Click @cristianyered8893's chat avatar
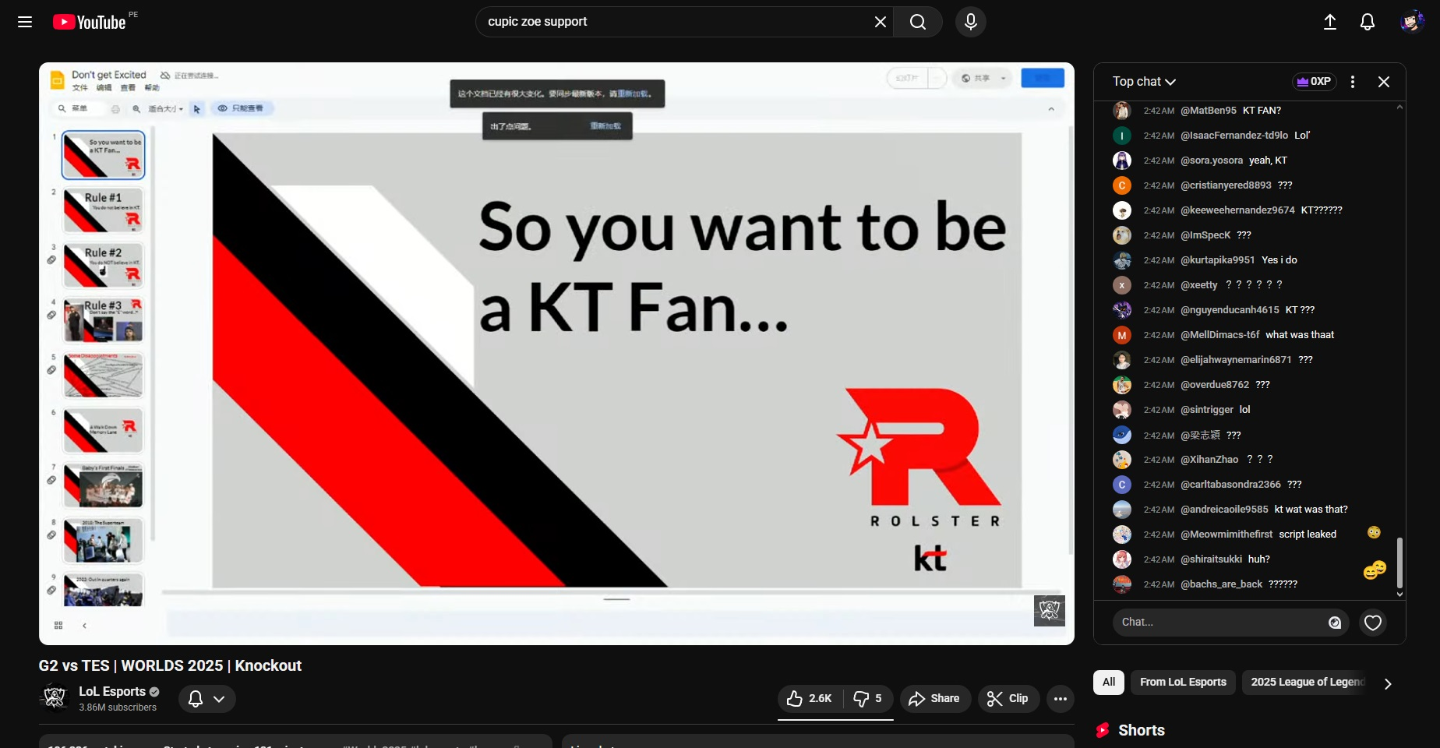The width and height of the screenshot is (1440, 748). pos(1122,185)
